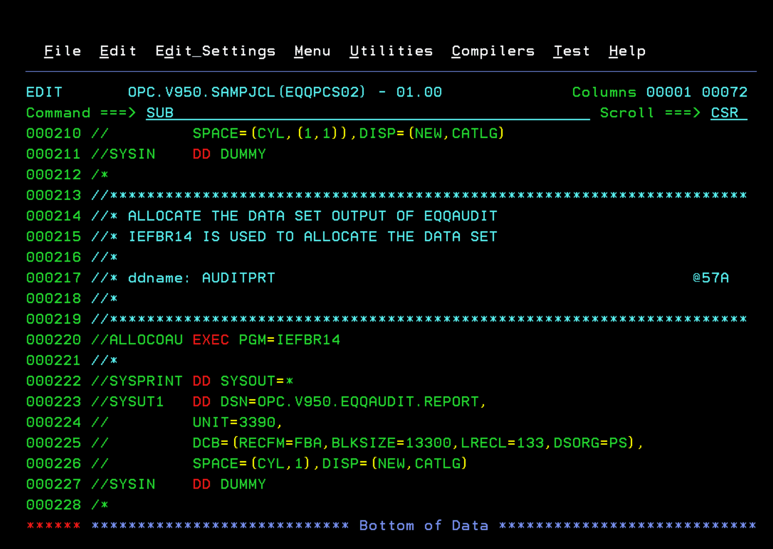
Task: Click the Command input field containing SUB
Action: click(x=366, y=113)
